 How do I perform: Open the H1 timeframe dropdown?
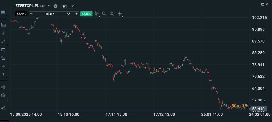[x=68, y=6]
